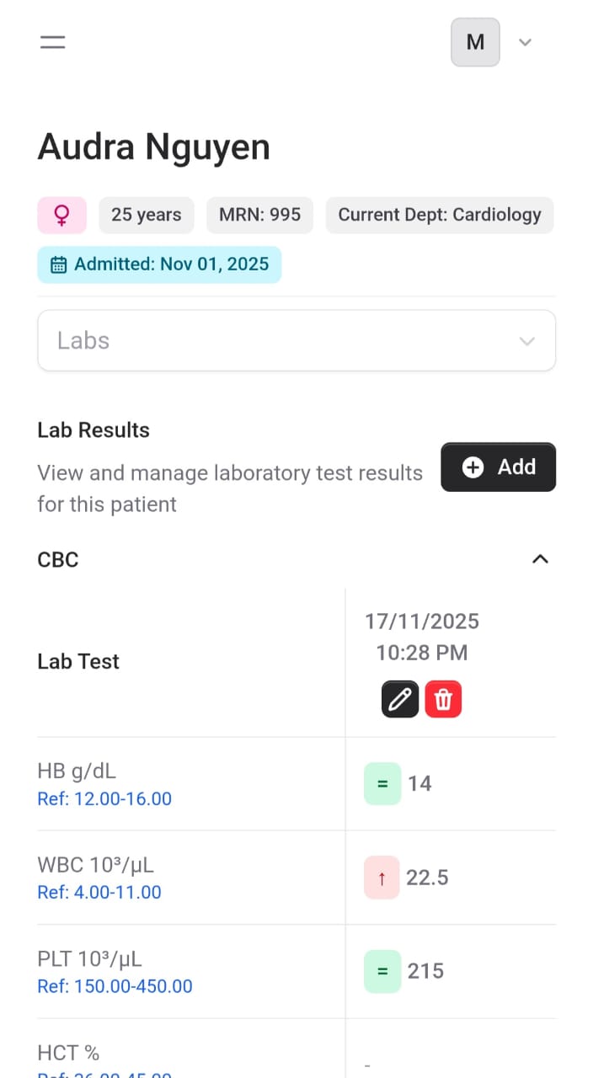Open reference range for PLT
593x1078 pixels.
click(115, 985)
